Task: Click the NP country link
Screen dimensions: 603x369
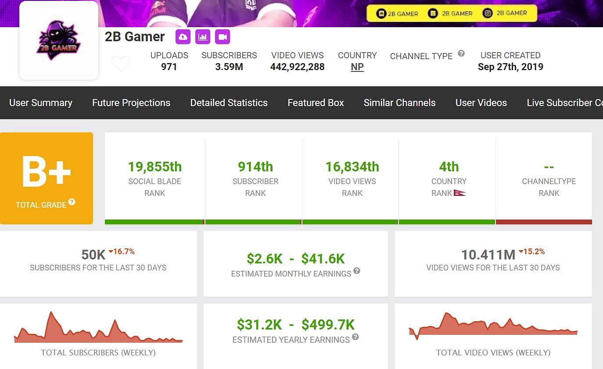Action: tap(357, 67)
